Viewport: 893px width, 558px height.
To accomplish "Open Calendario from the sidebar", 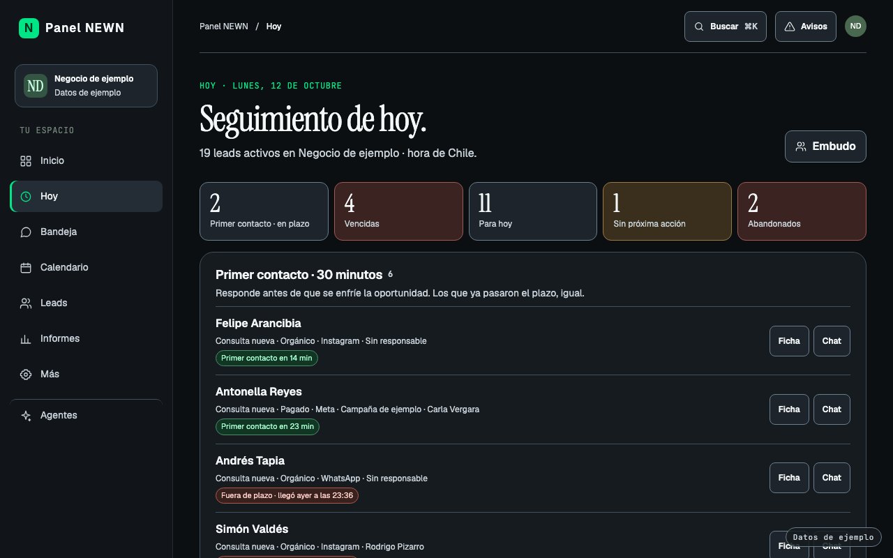I will pos(87,268).
